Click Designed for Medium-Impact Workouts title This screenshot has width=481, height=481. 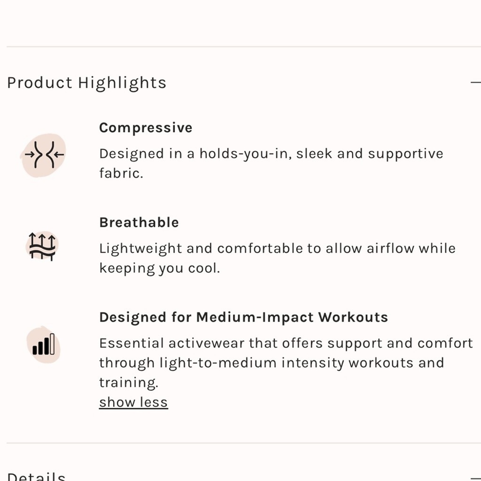coord(244,317)
